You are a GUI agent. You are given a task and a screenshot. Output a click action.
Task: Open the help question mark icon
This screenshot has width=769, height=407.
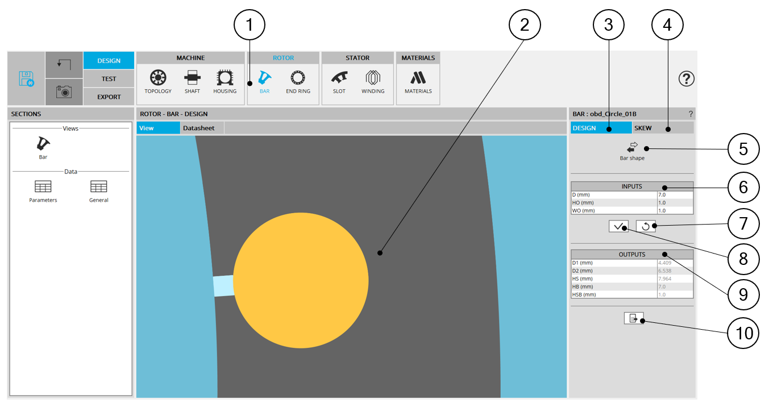coord(687,79)
